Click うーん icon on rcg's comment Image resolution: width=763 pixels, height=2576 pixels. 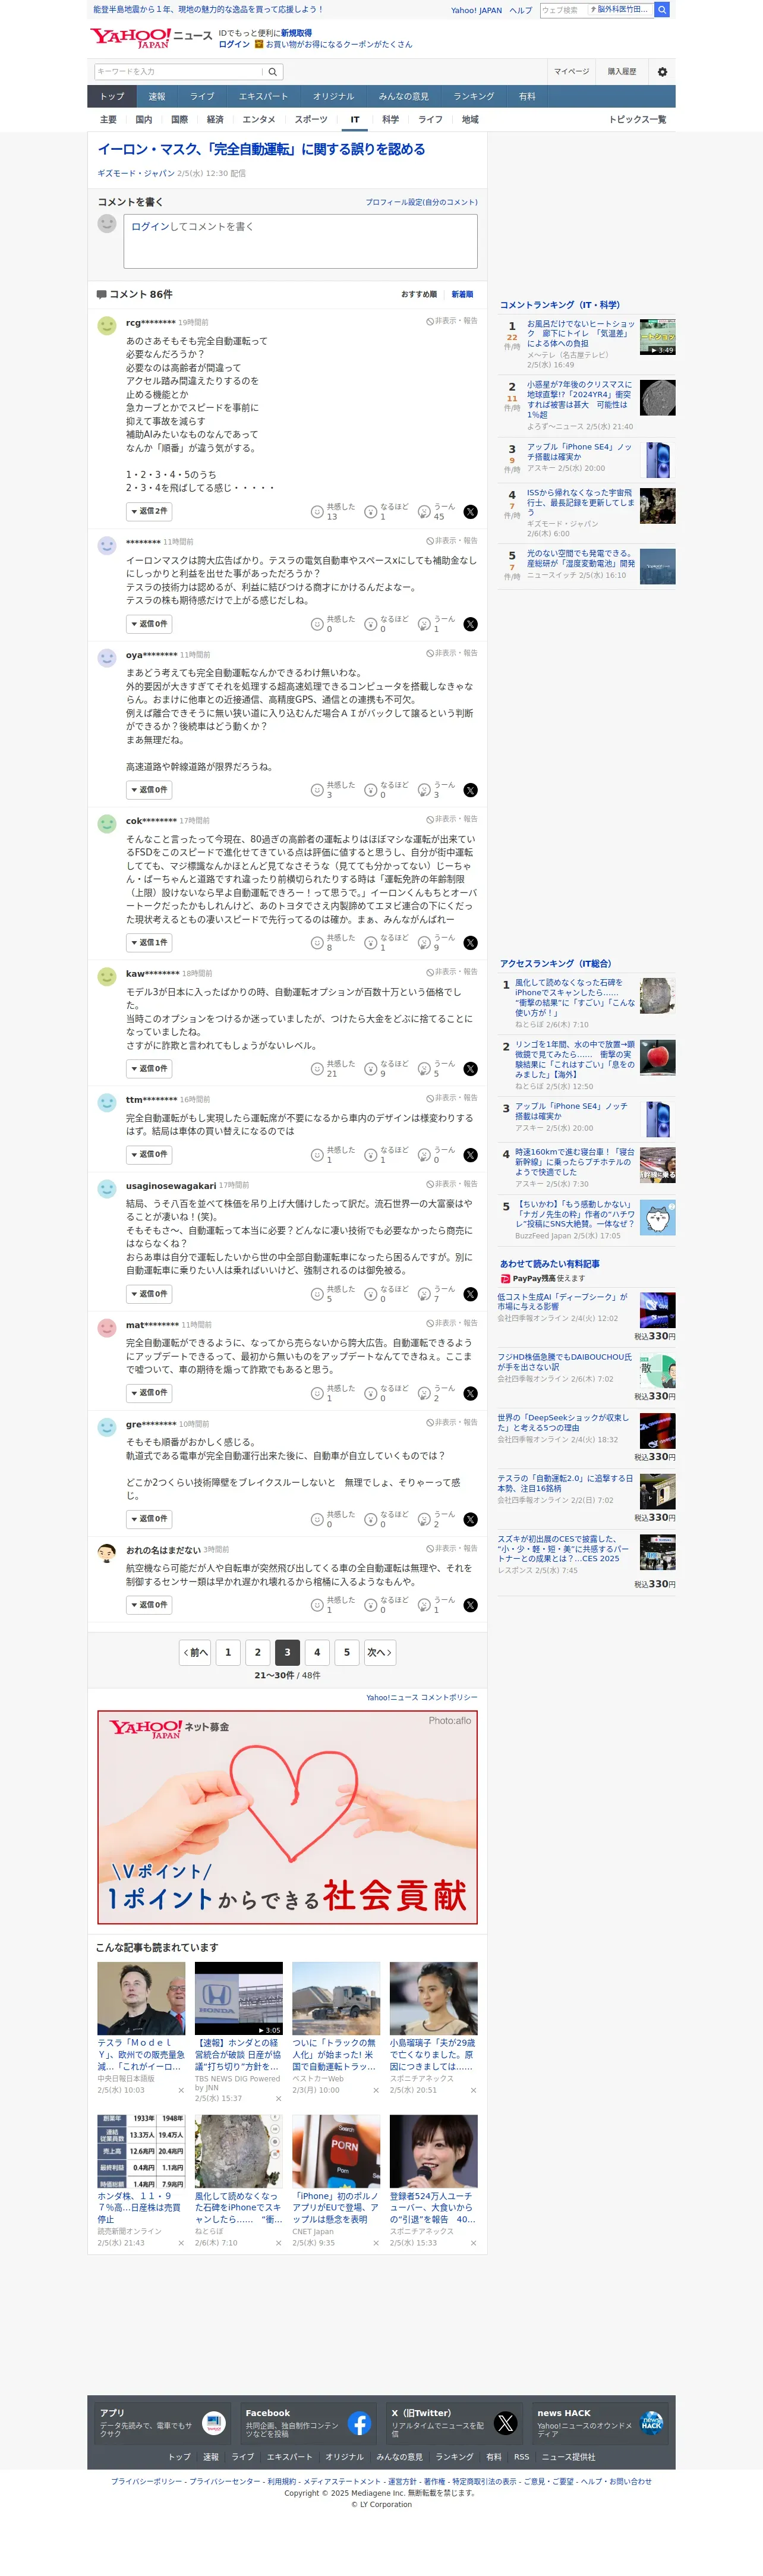click(x=424, y=512)
